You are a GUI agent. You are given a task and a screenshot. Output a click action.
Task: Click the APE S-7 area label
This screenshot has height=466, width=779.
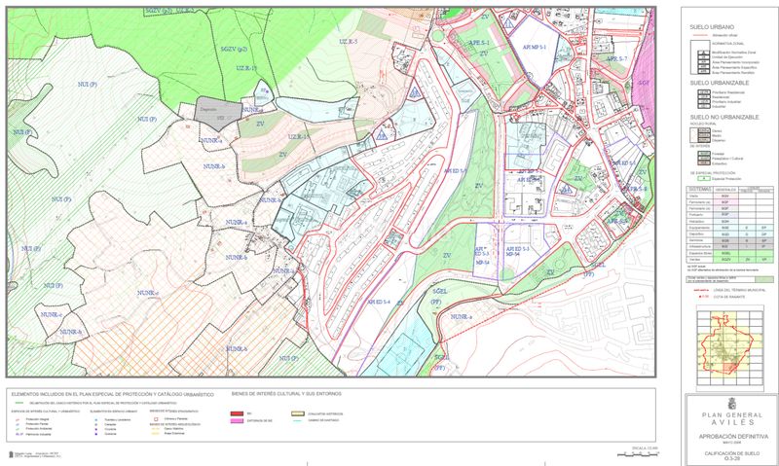point(616,59)
